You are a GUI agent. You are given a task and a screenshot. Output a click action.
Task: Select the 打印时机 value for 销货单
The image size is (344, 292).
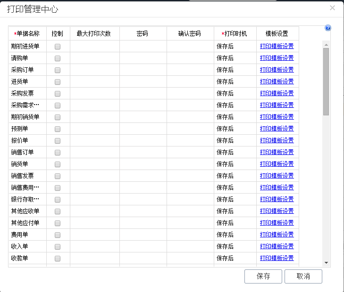point(235,164)
